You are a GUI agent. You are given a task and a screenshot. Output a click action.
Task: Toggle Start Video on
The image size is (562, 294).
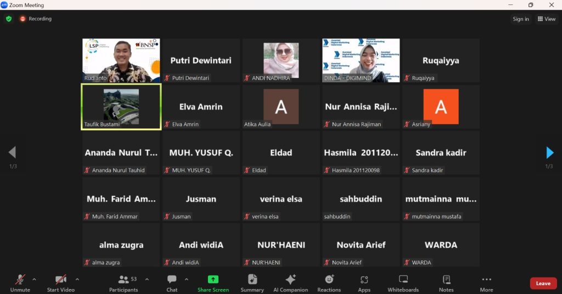pos(60,282)
